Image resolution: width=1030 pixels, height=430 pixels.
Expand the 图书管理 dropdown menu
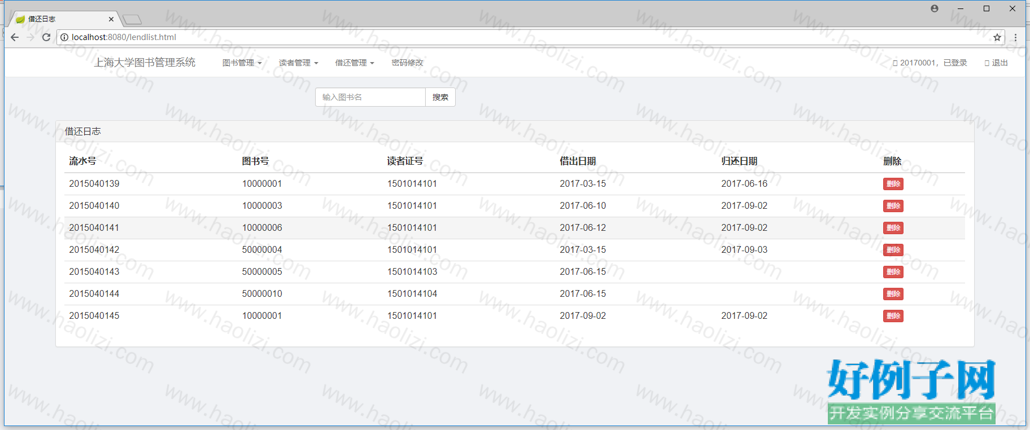tap(242, 63)
